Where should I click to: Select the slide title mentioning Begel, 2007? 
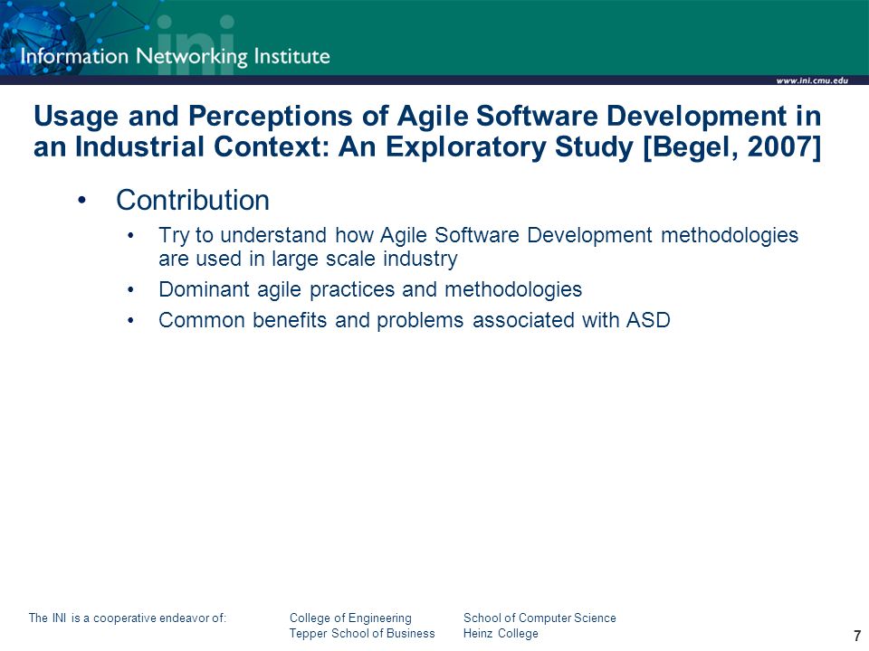(x=427, y=131)
